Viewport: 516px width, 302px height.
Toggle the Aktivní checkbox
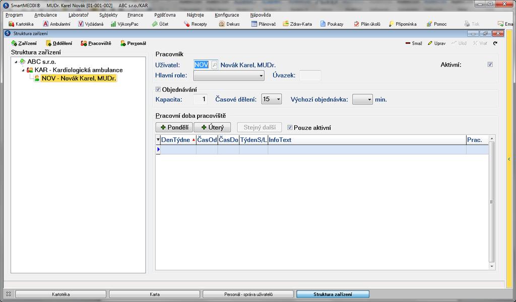click(x=490, y=64)
